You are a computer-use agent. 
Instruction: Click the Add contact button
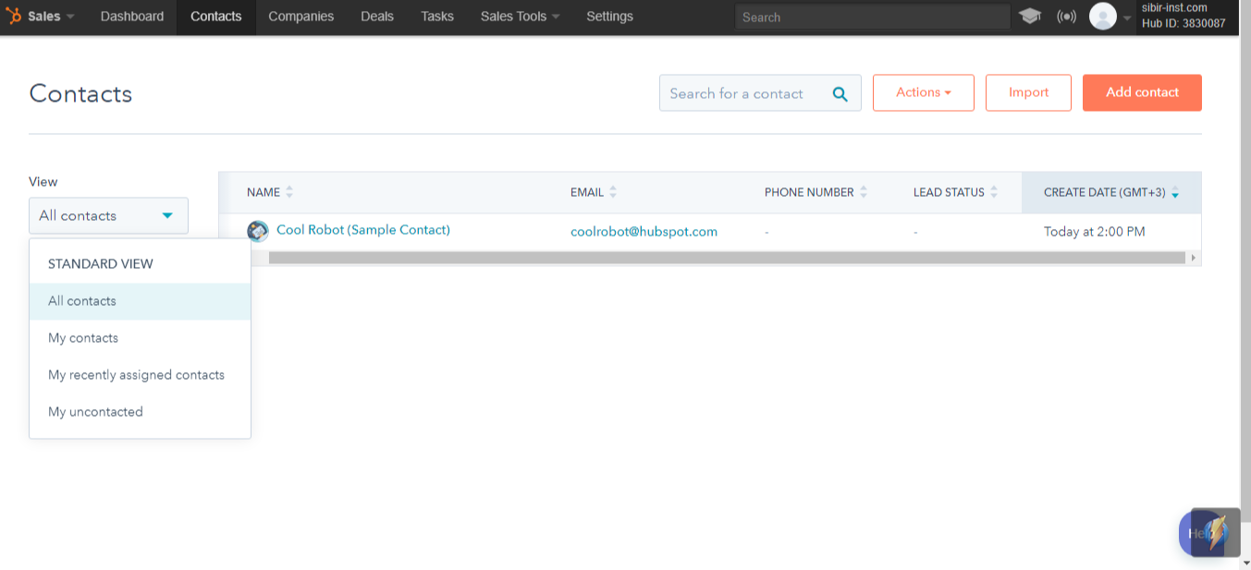[1142, 92]
